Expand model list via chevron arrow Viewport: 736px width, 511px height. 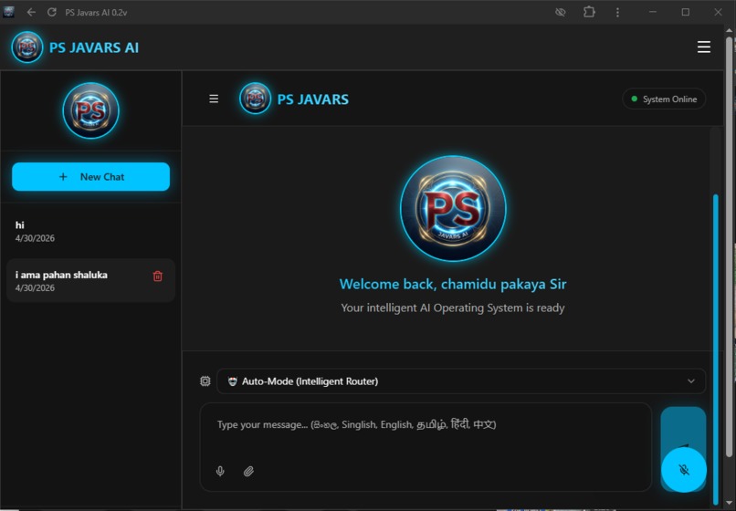(x=691, y=381)
